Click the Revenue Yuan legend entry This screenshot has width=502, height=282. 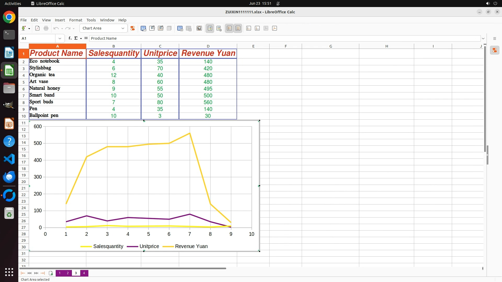pos(191,246)
